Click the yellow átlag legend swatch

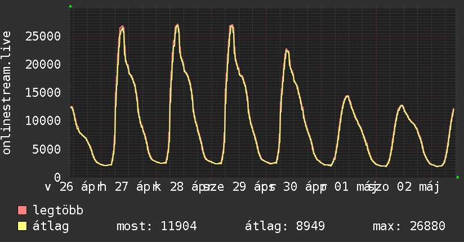[x=22, y=226]
